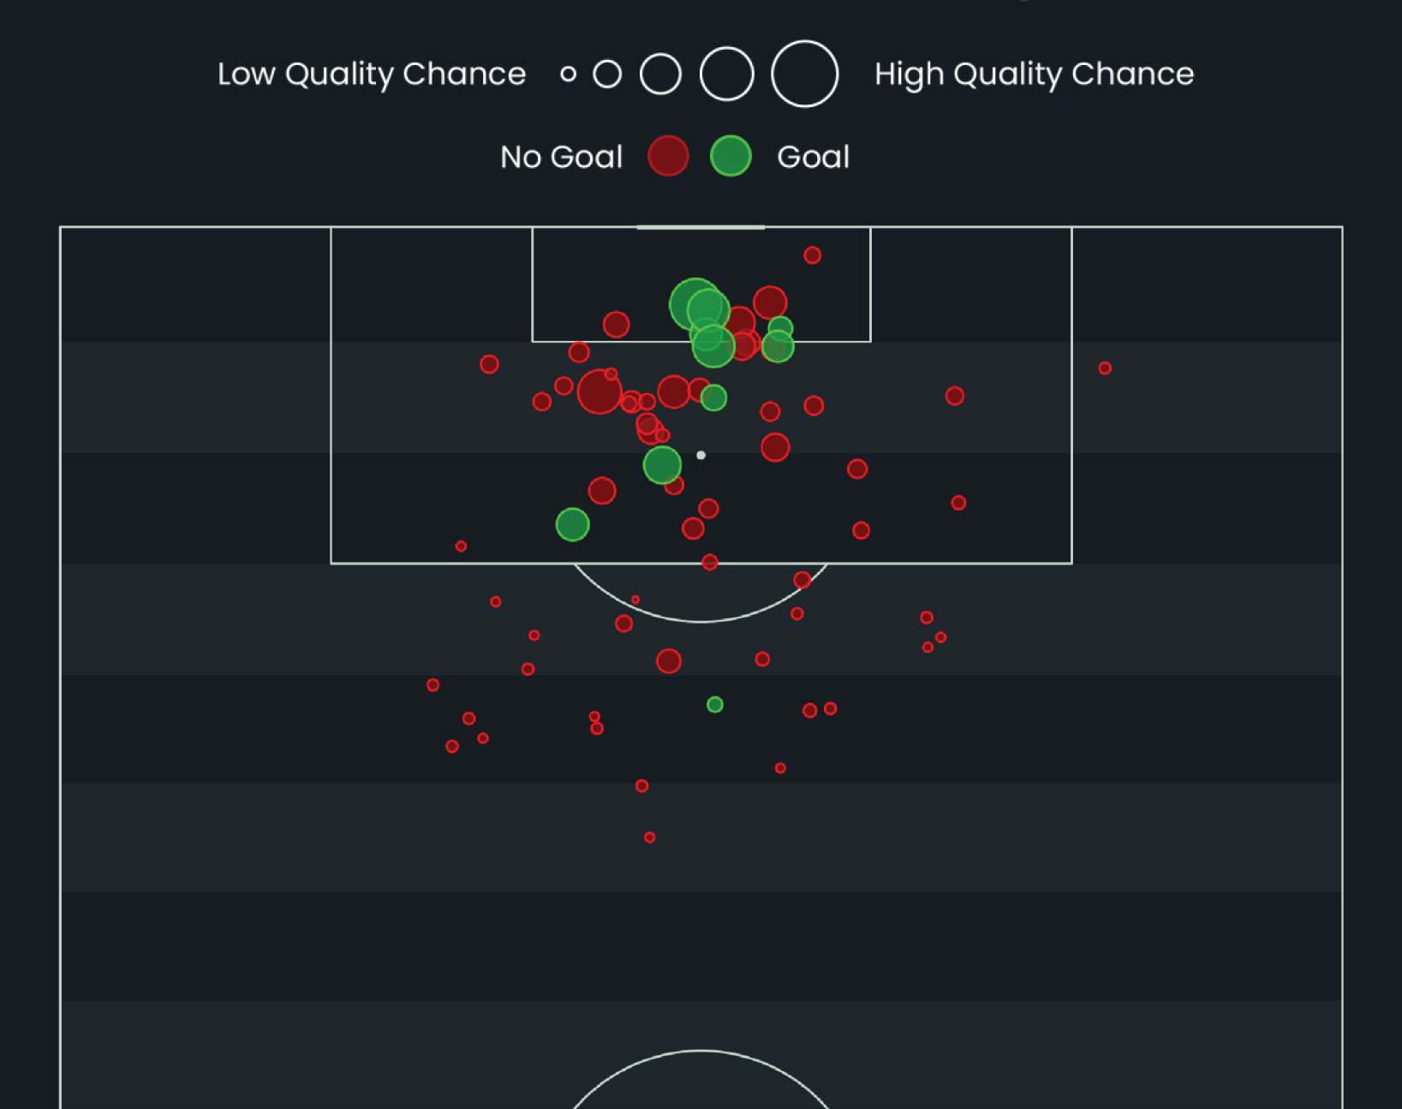Click the small green goal outside the box
The width and height of the screenshot is (1402, 1109).
(715, 705)
